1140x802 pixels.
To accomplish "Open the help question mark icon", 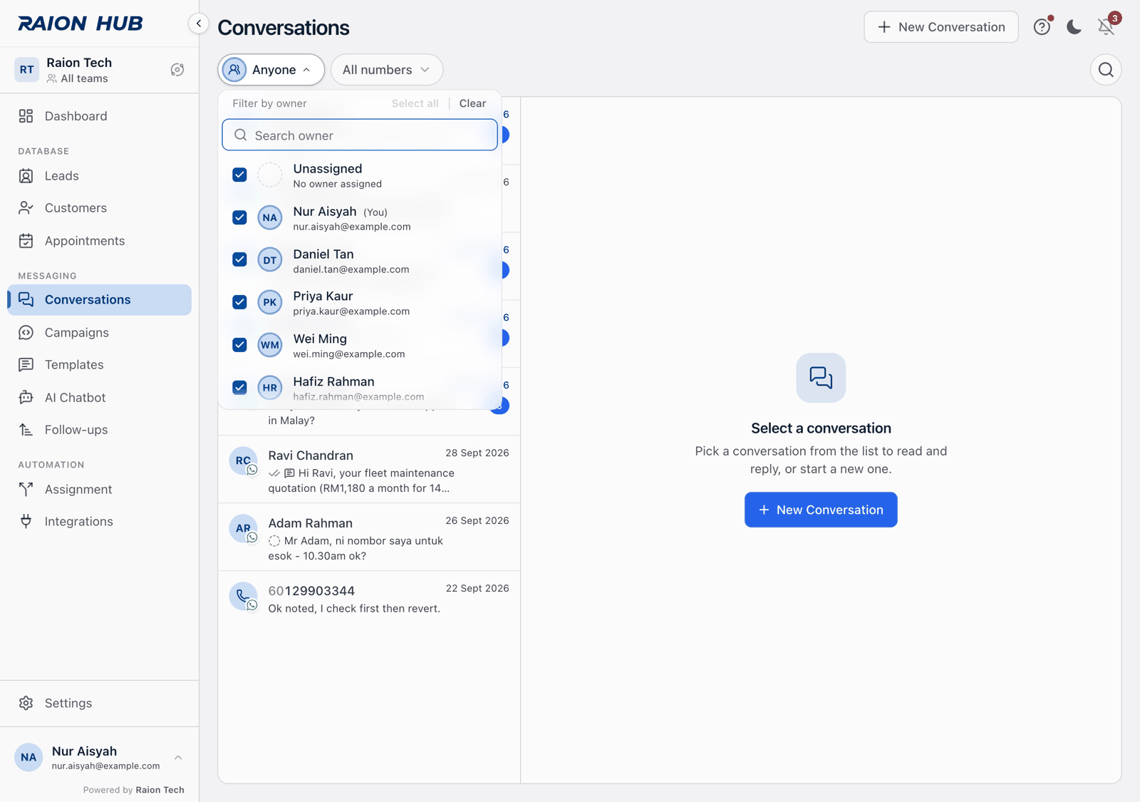I will point(1042,27).
